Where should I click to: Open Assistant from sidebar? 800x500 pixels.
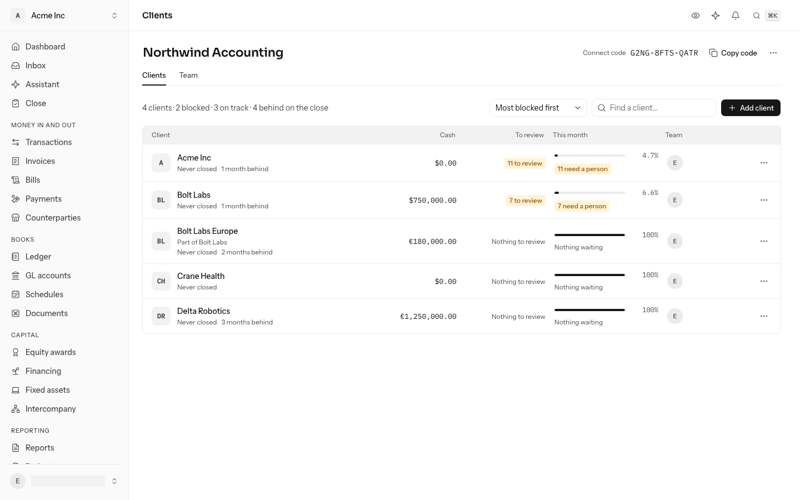pos(64,84)
